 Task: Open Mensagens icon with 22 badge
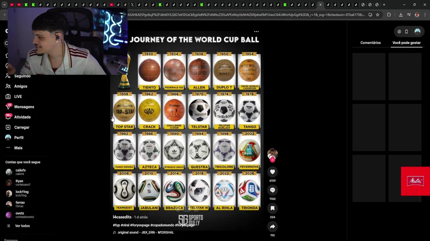[x=8, y=107]
